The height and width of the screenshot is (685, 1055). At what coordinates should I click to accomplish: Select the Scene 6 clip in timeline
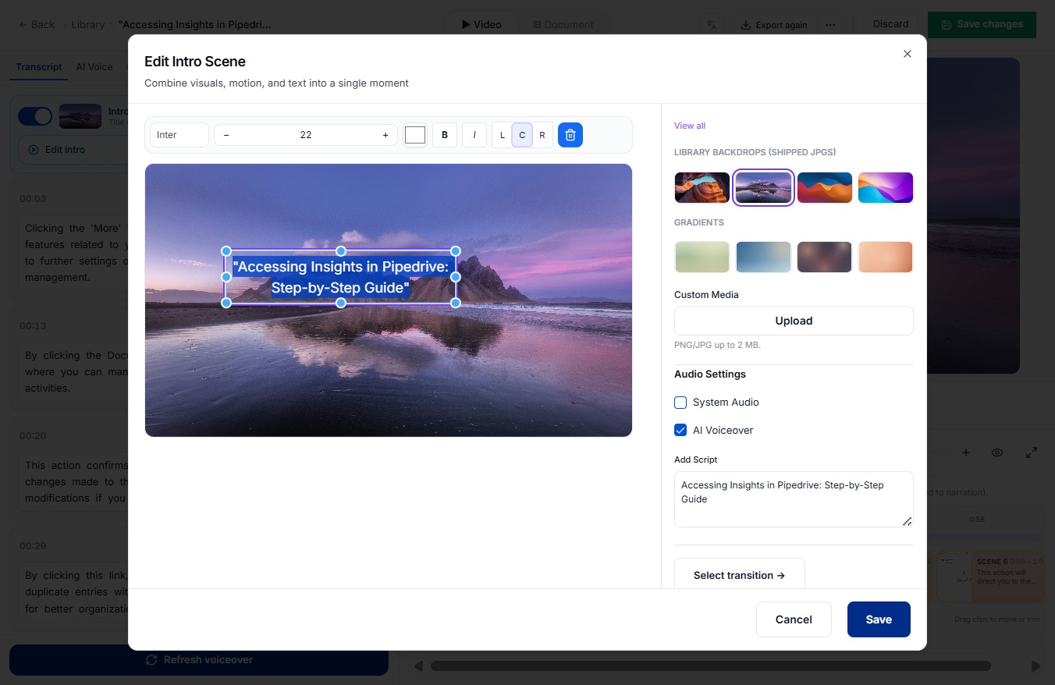(x=990, y=577)
